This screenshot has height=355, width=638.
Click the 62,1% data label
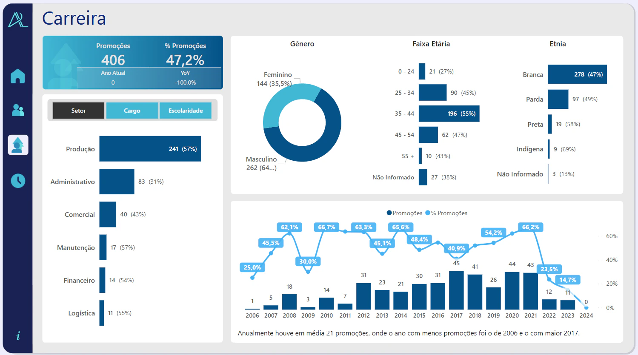289,227
